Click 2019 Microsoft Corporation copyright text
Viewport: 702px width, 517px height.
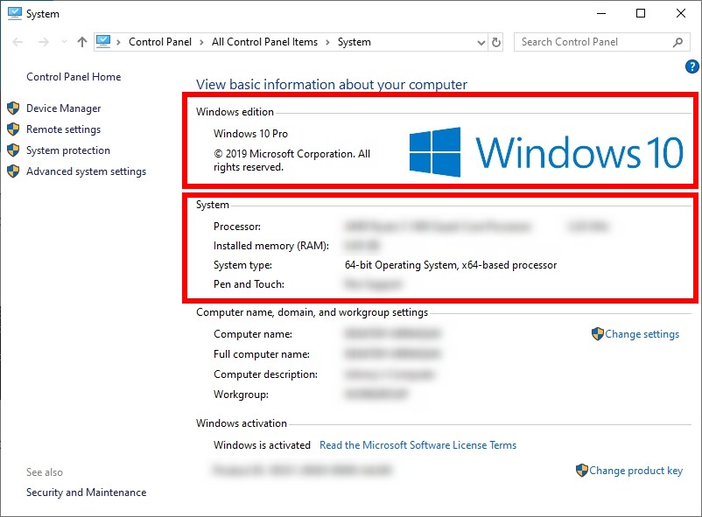[291, 160]
